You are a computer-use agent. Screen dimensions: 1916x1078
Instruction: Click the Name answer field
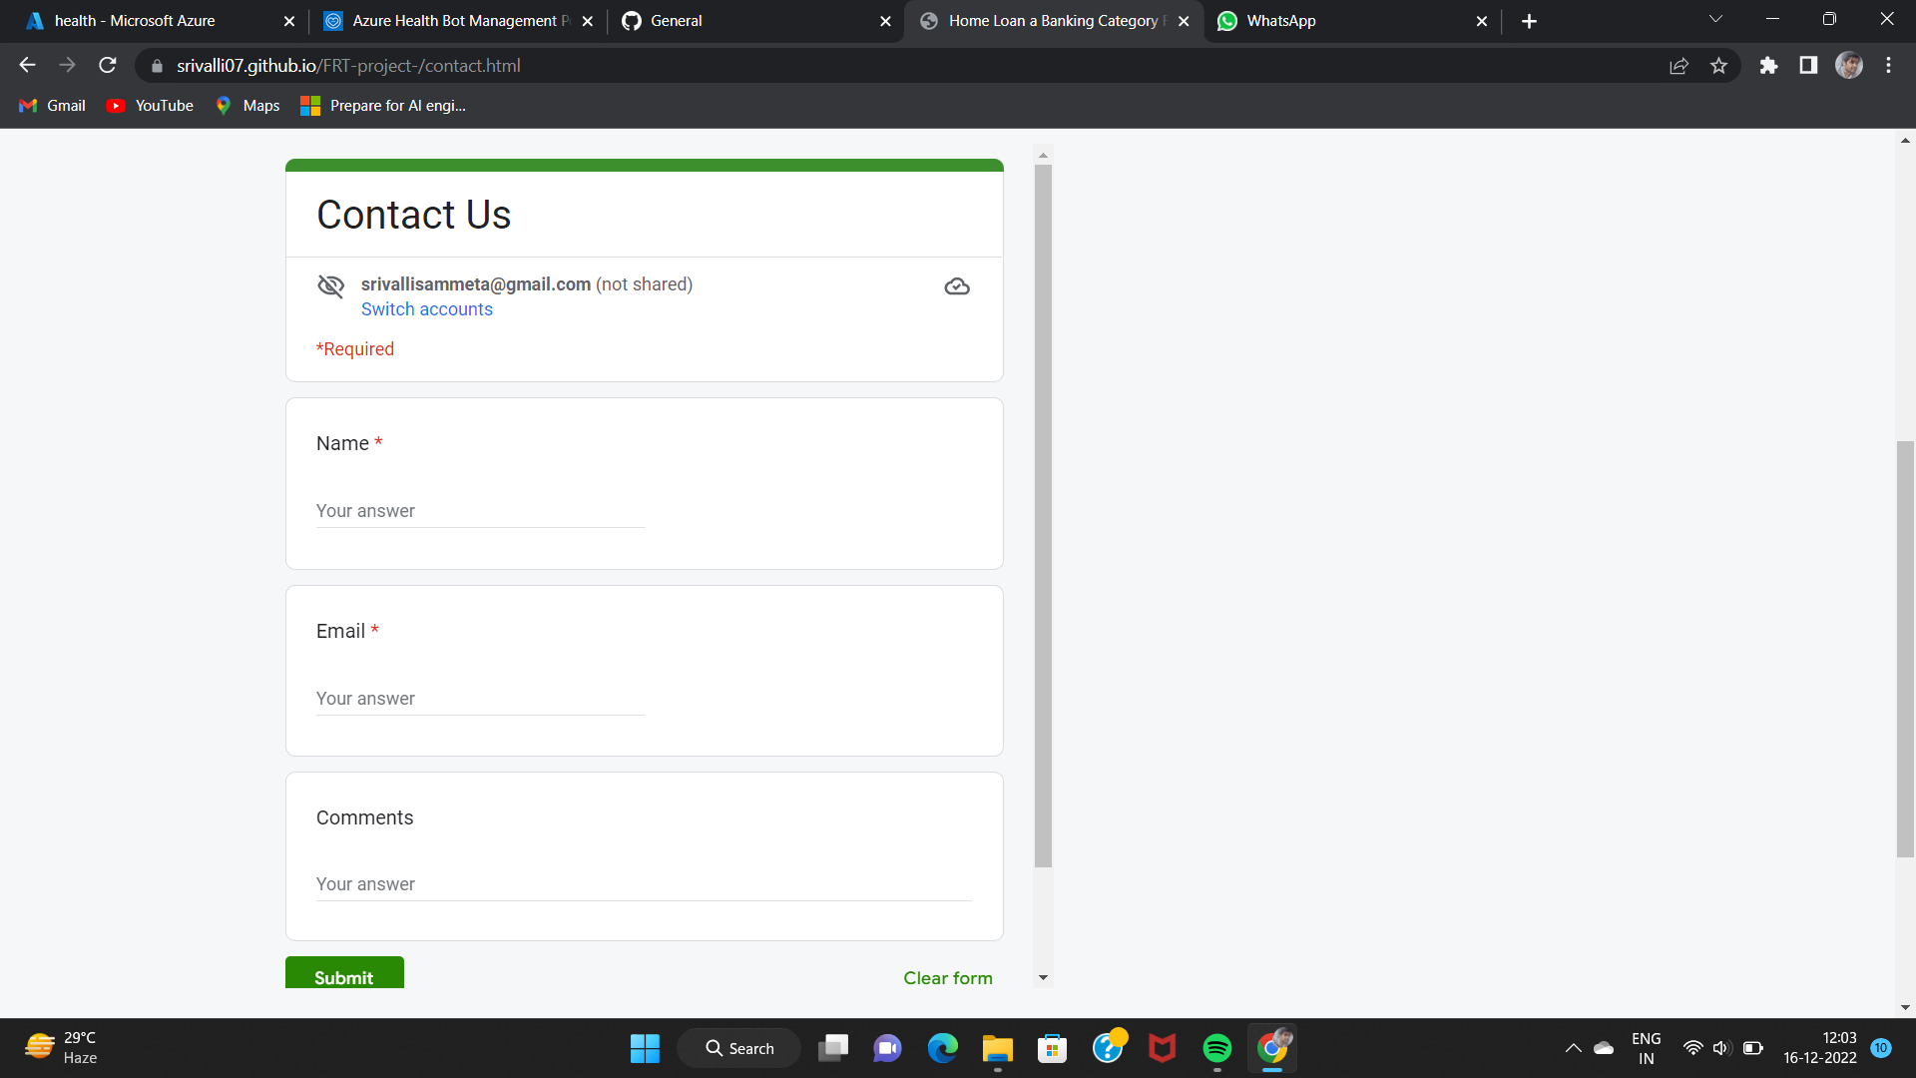point(479,510)
